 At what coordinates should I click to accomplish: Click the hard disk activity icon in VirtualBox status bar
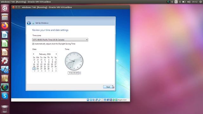click(x=88, y=100)
